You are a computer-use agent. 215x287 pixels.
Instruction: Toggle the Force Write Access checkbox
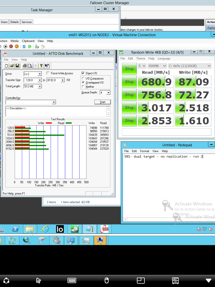point(48,73)
